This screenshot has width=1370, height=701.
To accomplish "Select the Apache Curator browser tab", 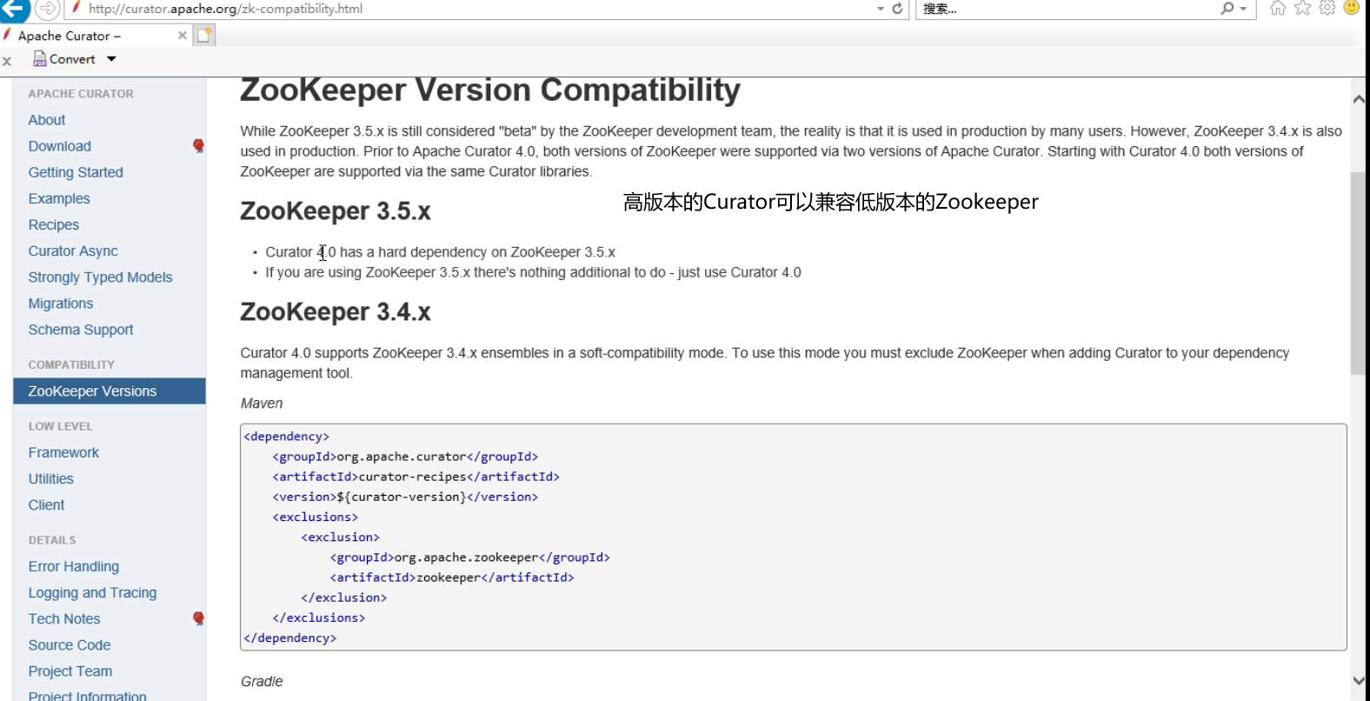I will point(96,36).
